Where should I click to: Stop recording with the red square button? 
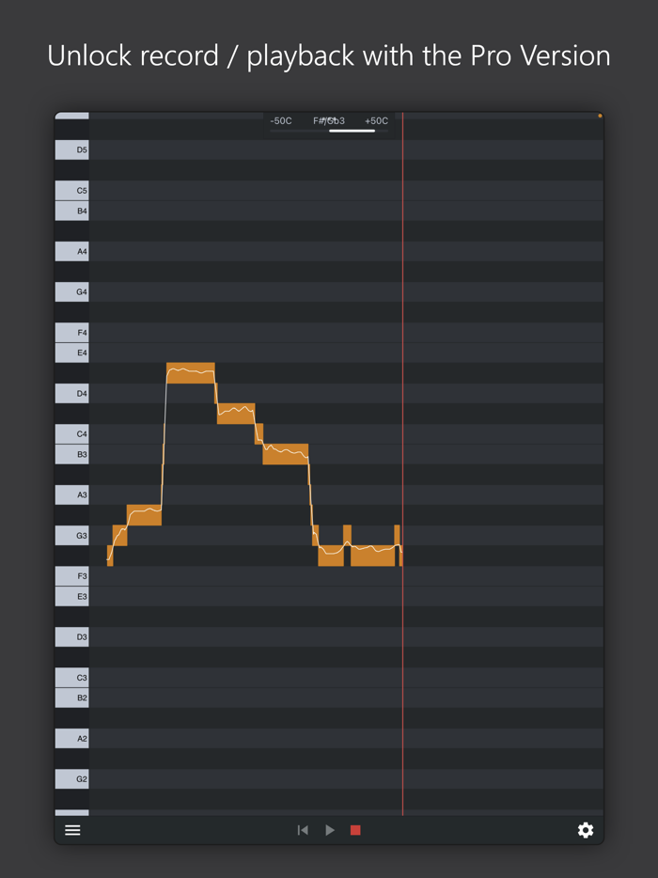(x=355, y=830)
